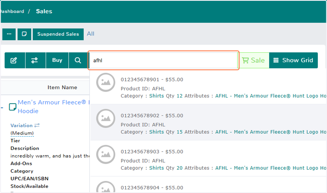Click image placeholder of item 012345678902
The image size is (327, 193).
105,118
